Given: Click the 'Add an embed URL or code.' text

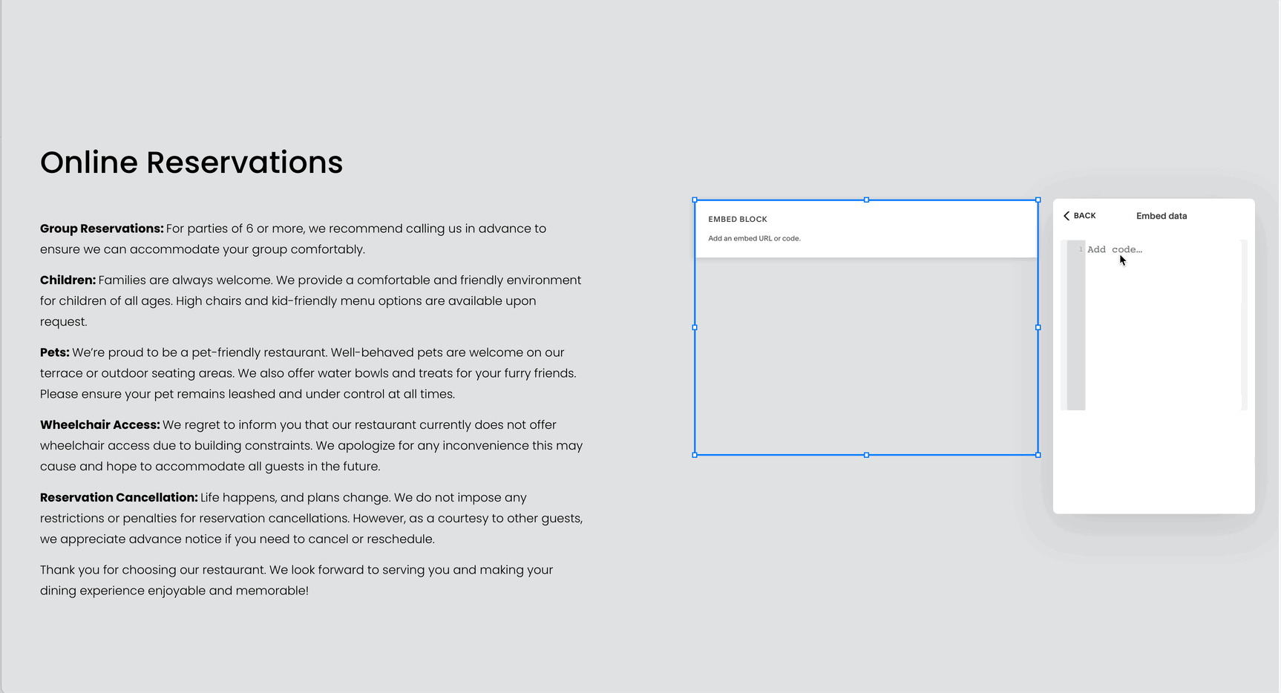Looking at the screenshot, I should 754,238.
